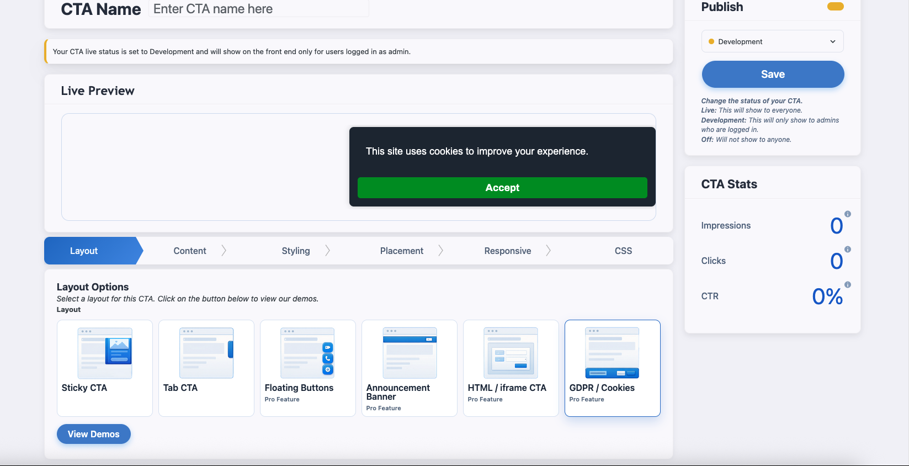Choose the Tab CTA layout icon
909x466 pixels.
206,353
